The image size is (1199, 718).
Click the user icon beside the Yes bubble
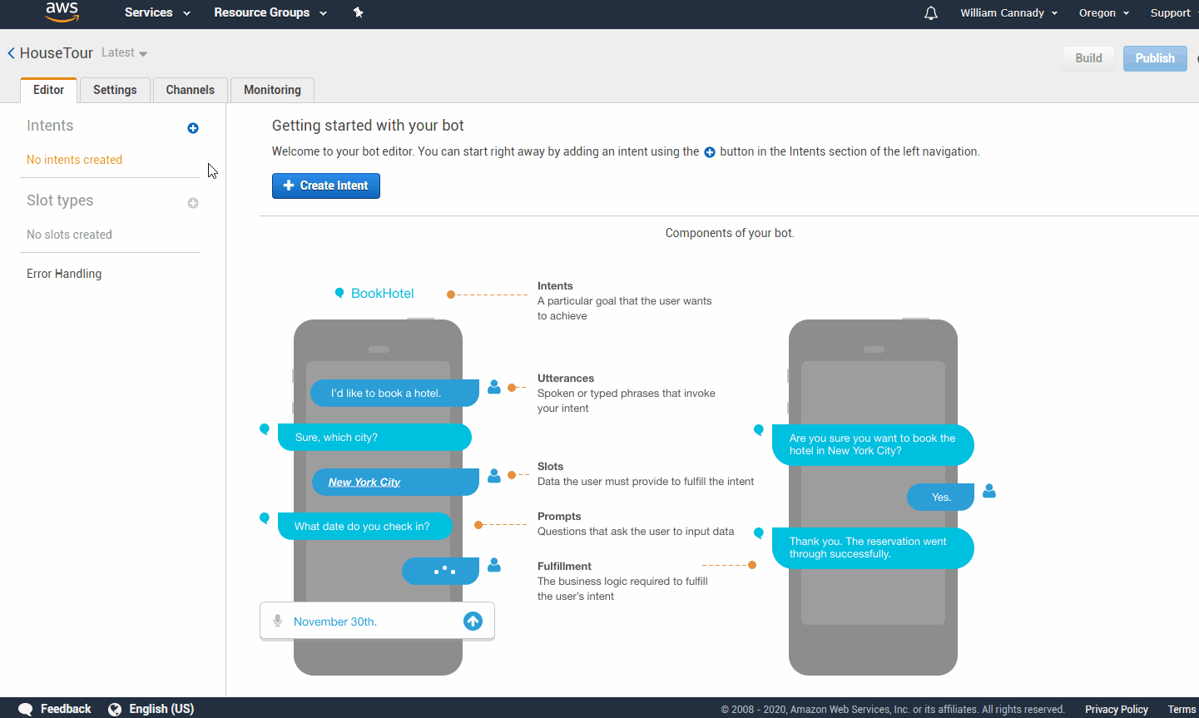pos(989,491)
